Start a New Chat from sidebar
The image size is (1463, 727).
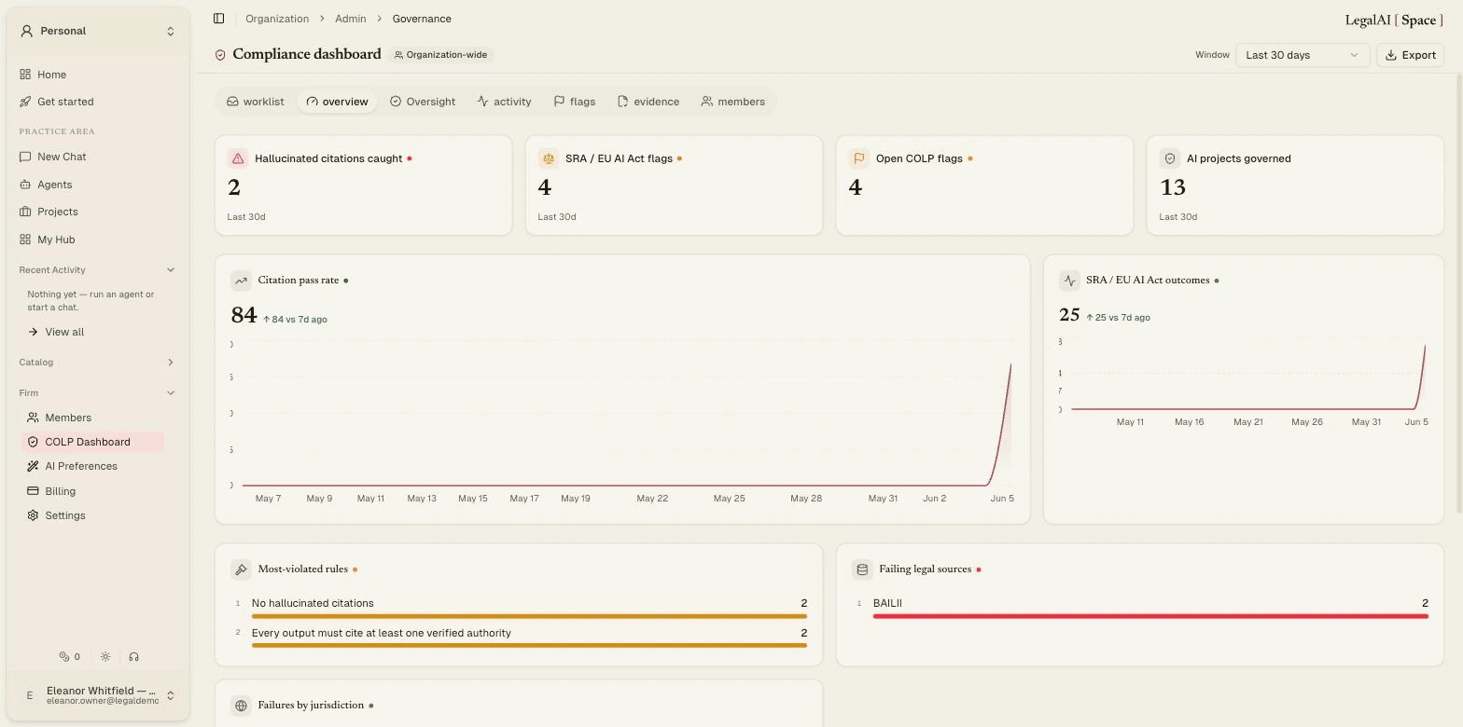point(97,157)
